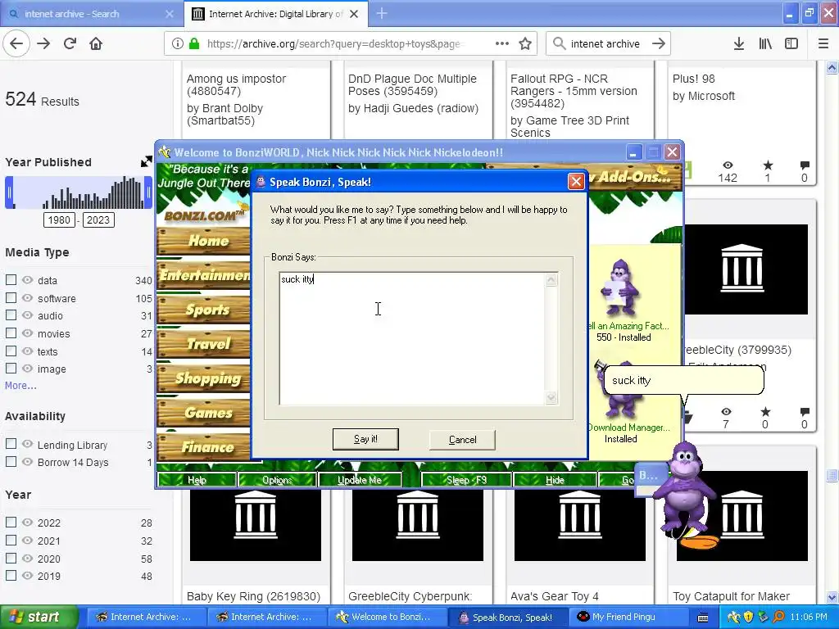Click the BonziWORLD Help button

coord(197,480)
